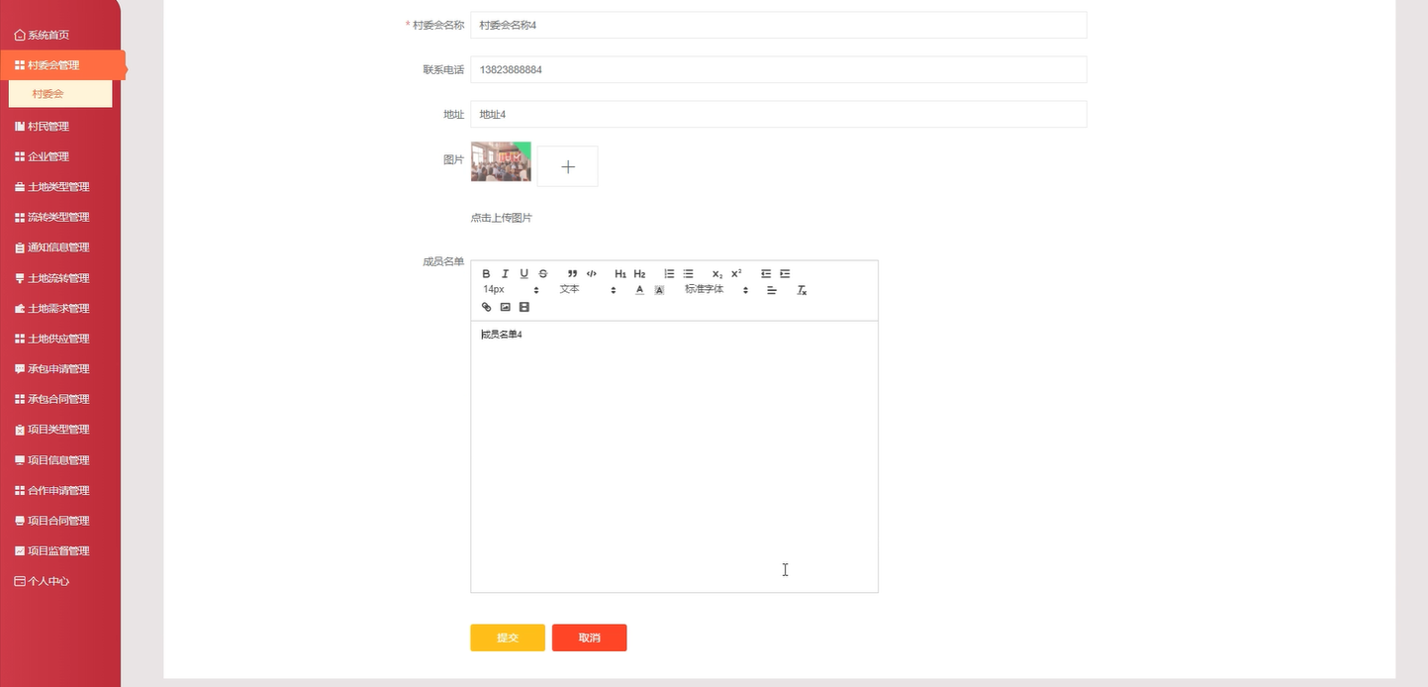Click the uploaded village committee image thumbnail
This screenshot has width=1428, height=687.
tap(500, 159)
